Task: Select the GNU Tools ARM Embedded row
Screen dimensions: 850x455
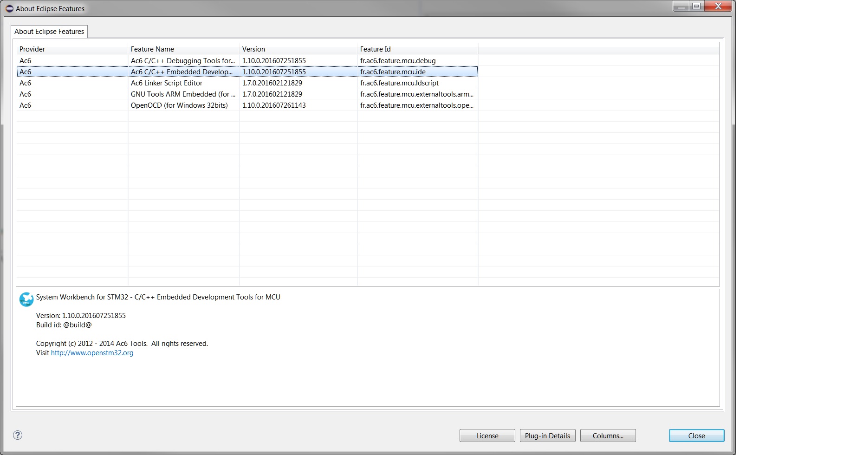Action: (182, 94)
